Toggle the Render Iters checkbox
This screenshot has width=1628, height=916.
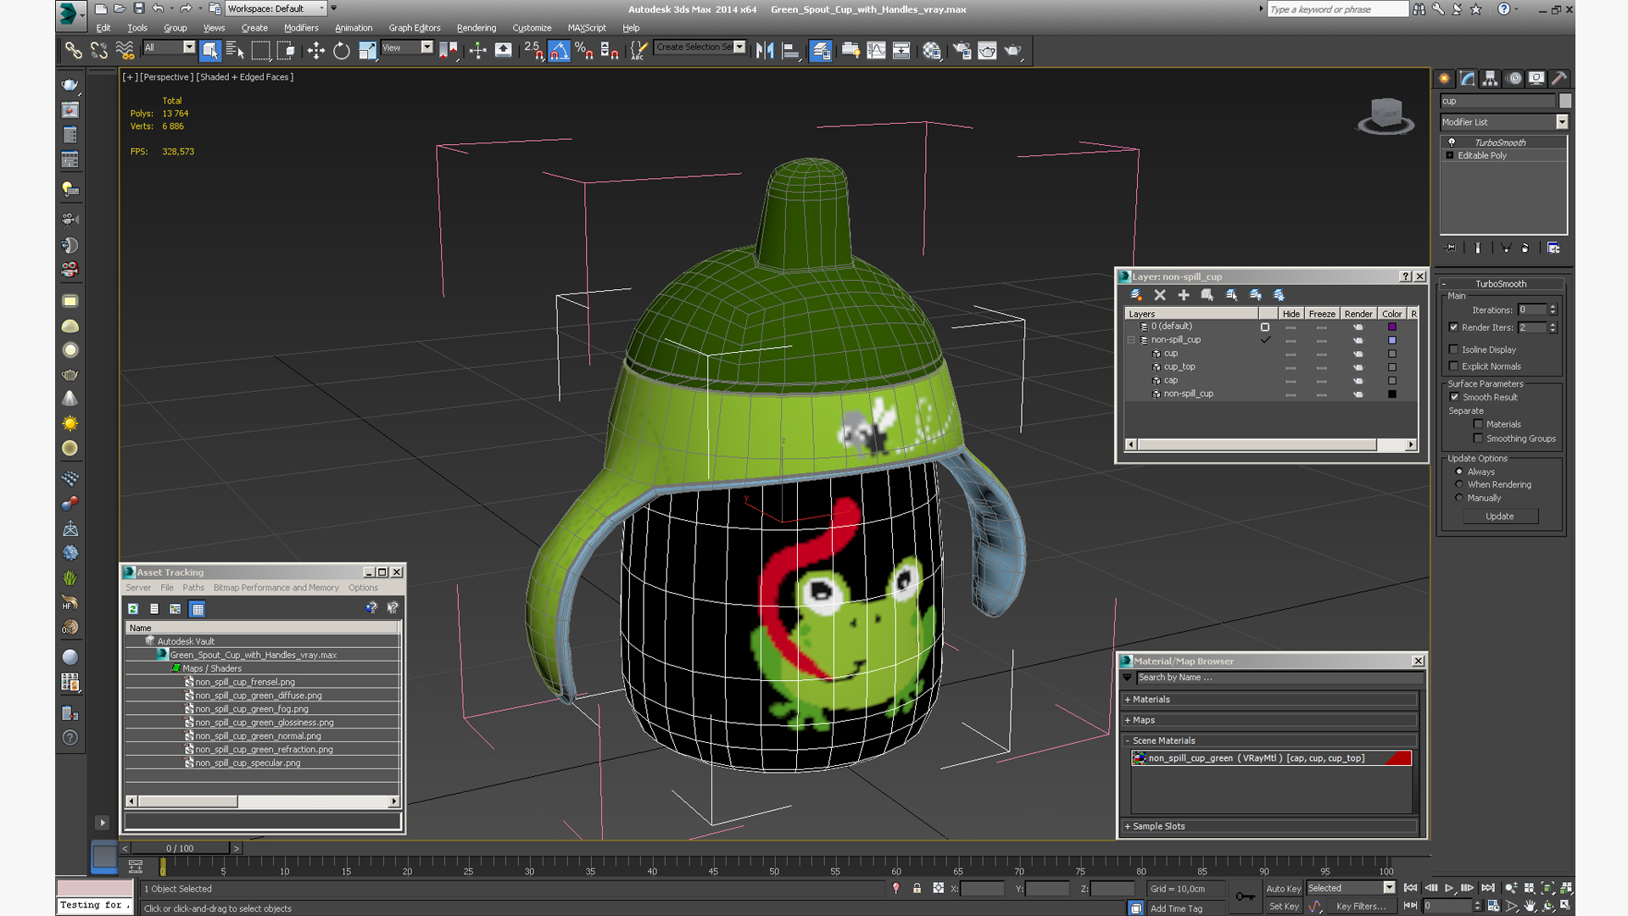coord(1454,327)
